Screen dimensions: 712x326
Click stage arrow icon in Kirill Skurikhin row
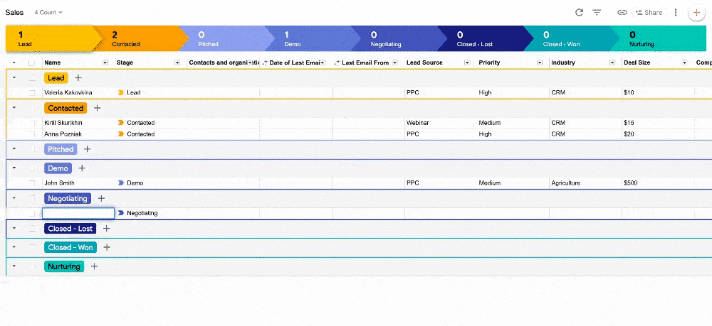121,123
